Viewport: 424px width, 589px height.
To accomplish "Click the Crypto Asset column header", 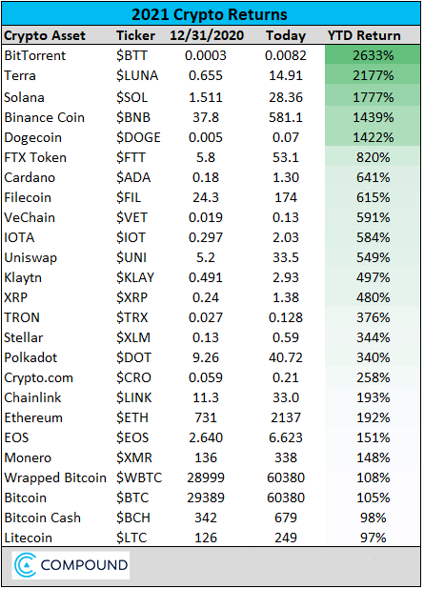I will [45, 35].
